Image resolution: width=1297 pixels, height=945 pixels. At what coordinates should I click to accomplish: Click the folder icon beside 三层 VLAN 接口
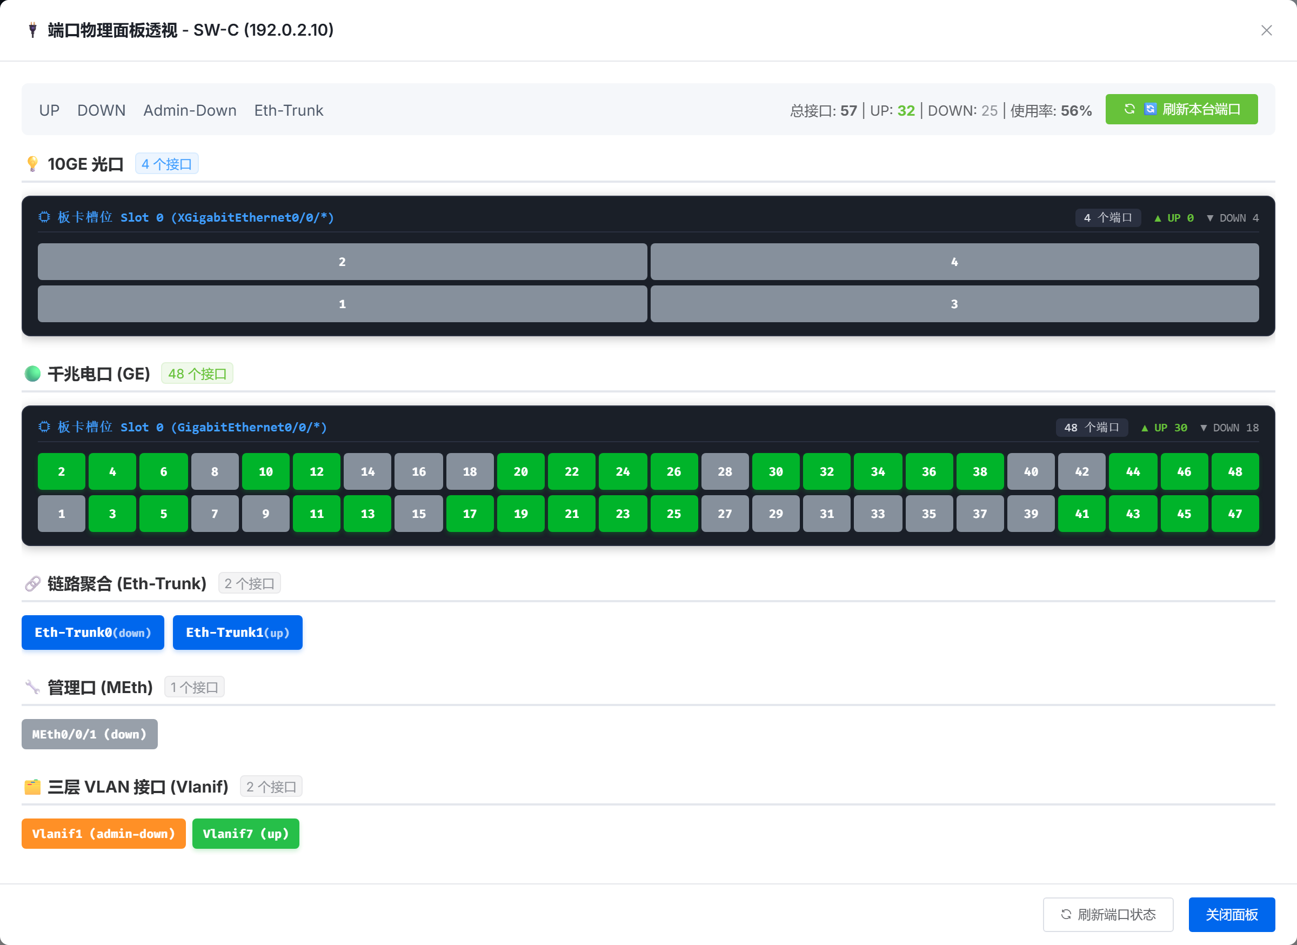click(x=32, y=787)
